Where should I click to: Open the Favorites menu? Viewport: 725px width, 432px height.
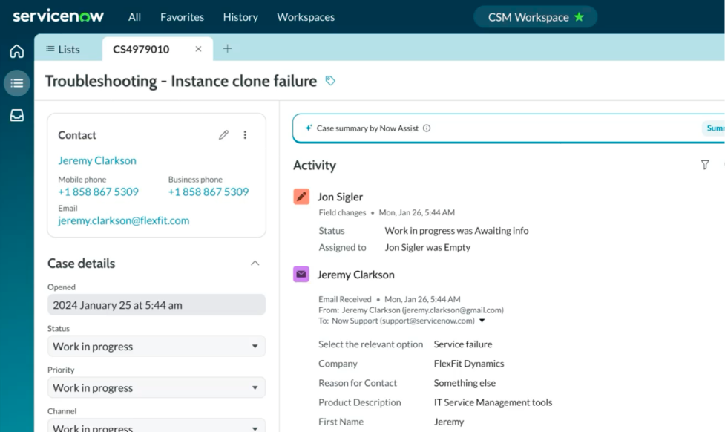(x=182, y=16)
